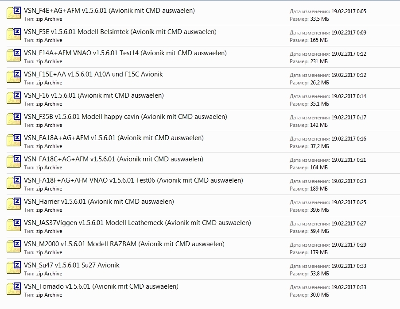Click the 179 МБ size of VSN_M2000
The image size is (400, 309).
(318, 252)
